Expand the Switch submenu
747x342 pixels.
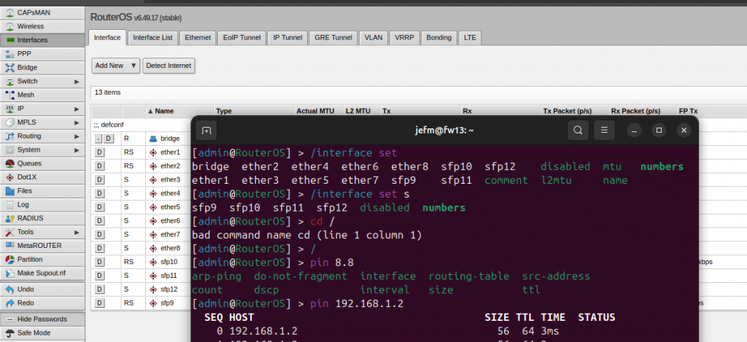[77, 82]
